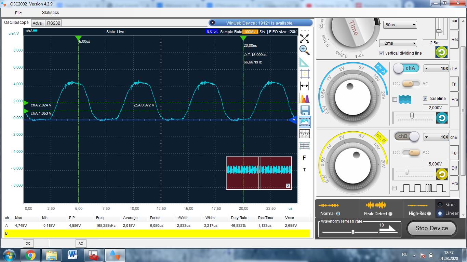The width and height of the screenshot is (467, 262).
Task: Click the horizontal width measurement icon
Action: 304,86
